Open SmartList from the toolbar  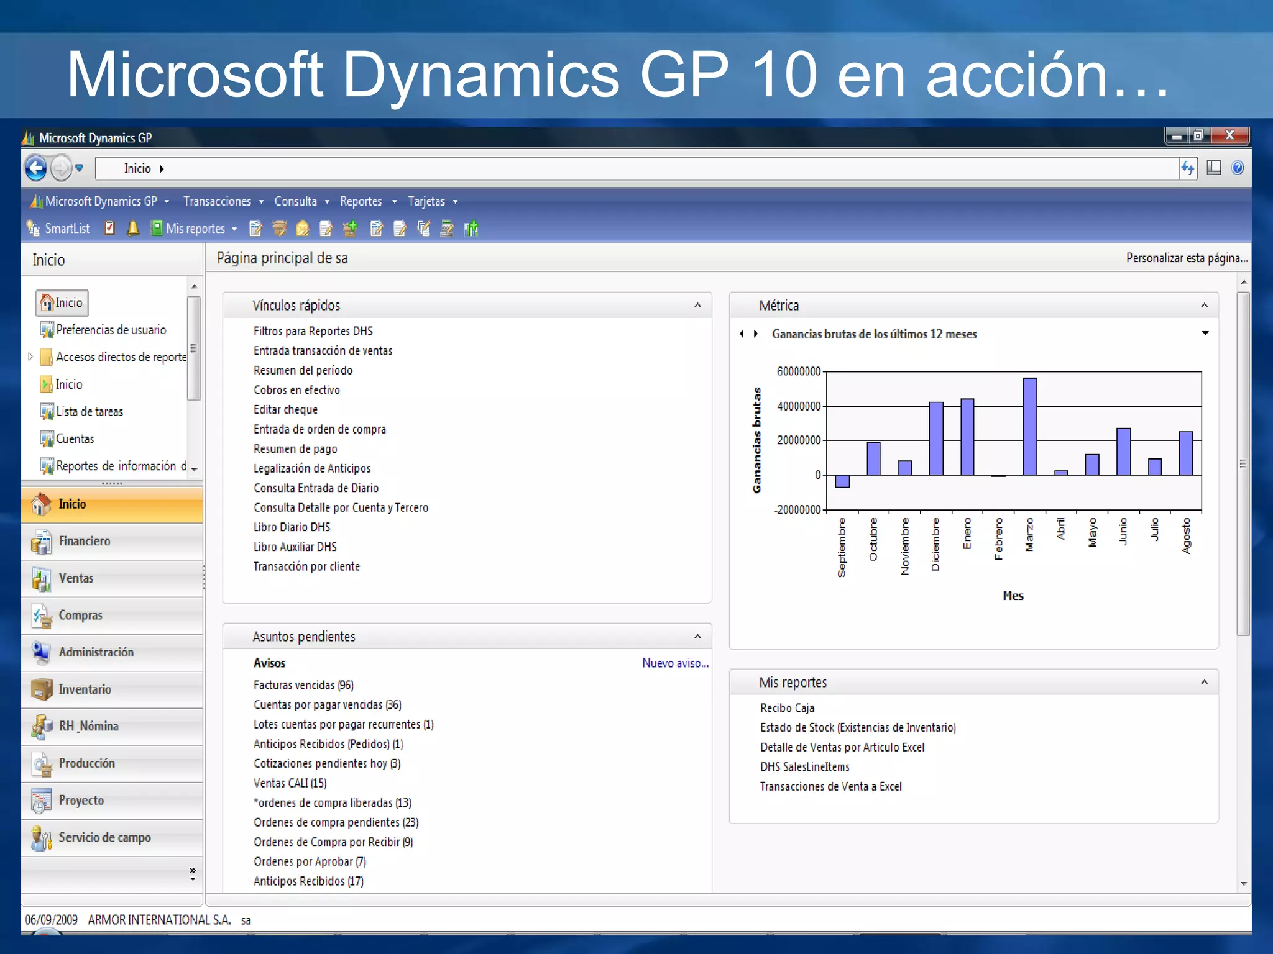pos(58,229)
